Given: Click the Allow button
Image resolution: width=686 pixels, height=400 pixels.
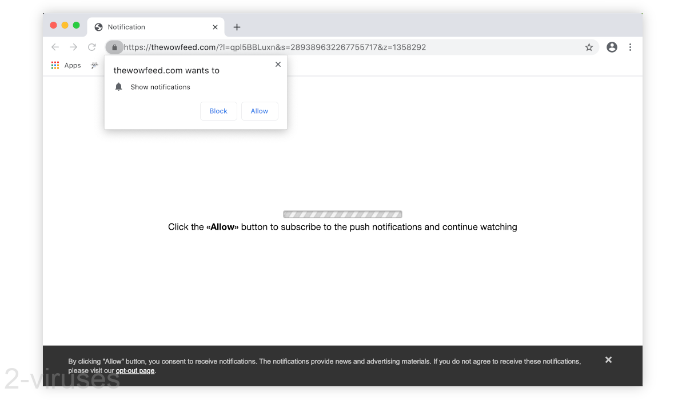Looking at the screenshot, I should coord(260,111).
